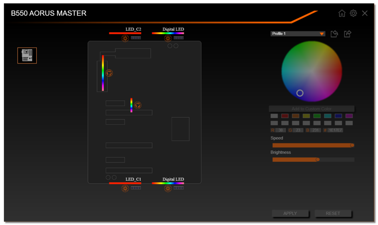Click the LED_C1 sun effect icon
This screenshot has height=225, width=378.
pos(125,188)
